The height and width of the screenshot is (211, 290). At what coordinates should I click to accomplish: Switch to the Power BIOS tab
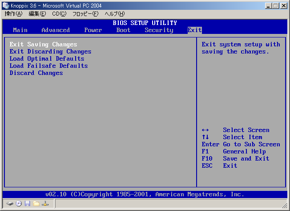click(93, 30)
